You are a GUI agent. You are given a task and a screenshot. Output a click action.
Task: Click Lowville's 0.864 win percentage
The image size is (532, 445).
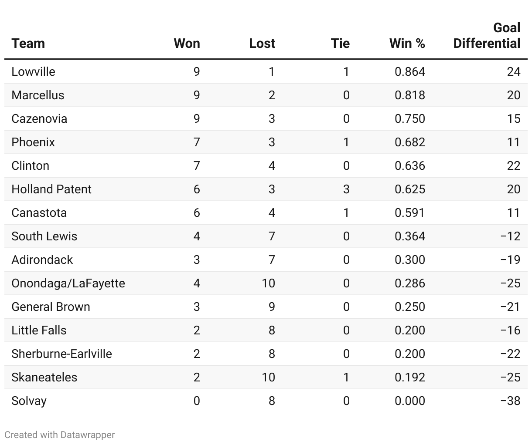point(409,71)
